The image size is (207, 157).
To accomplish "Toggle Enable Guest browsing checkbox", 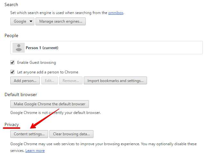I will (13, 63).
